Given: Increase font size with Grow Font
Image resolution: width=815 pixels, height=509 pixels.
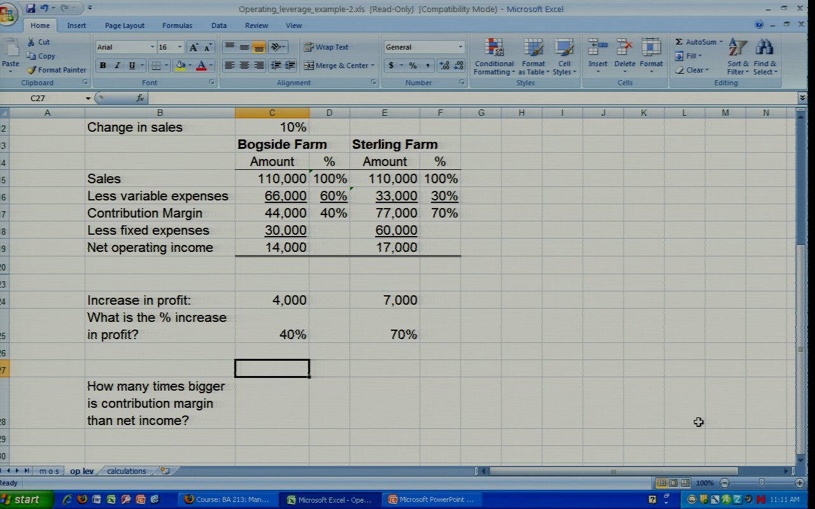Looking at the screenshot, I should click(x=194, y=48).
